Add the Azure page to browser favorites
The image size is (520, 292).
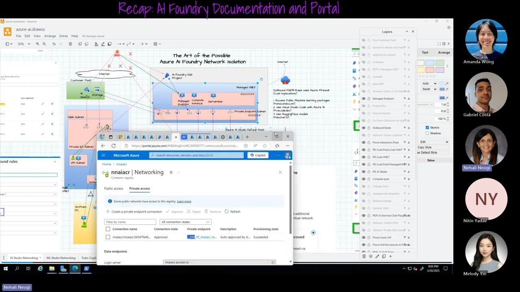point(264,146)
